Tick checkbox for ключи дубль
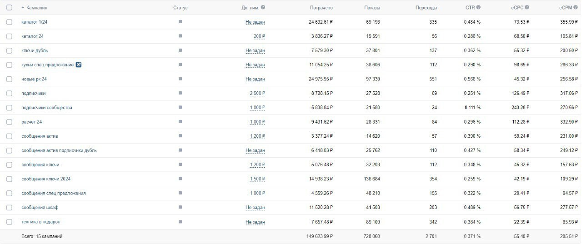Image resolution: width=582 pixels, height=244 pixels. click(x=10, y=50)
